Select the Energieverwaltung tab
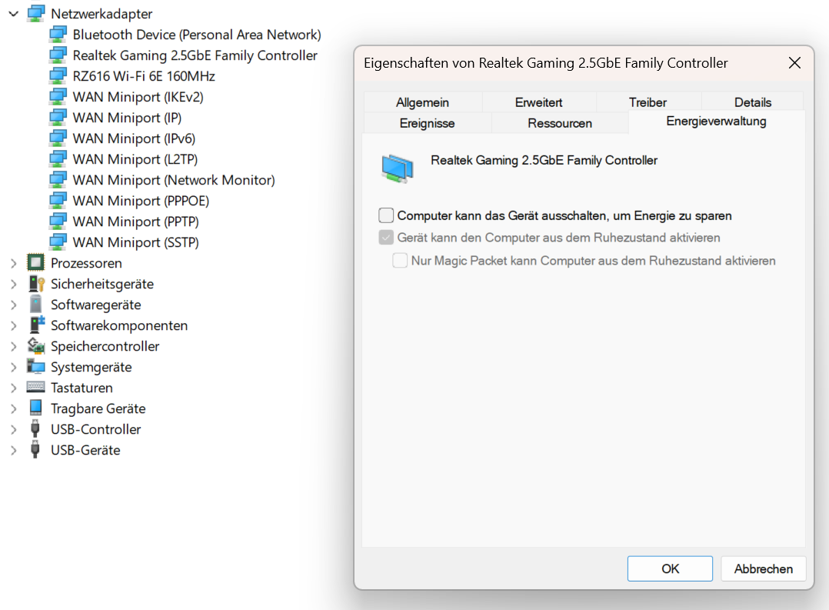Screen dimensions: 829x610 coord(717,121)
